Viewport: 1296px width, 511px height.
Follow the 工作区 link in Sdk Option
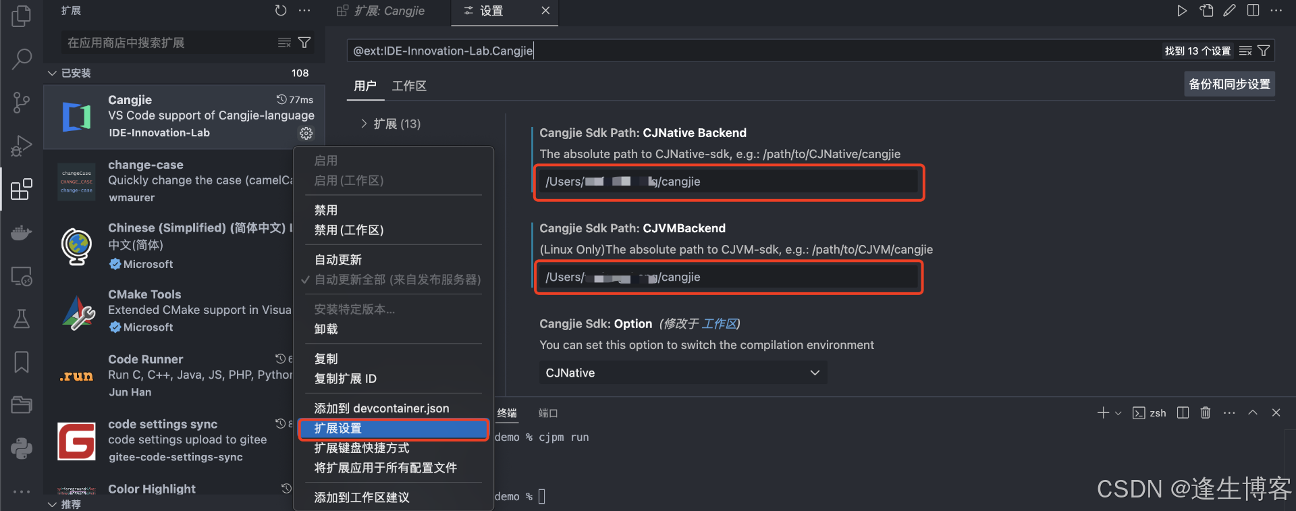pos(719,324)
